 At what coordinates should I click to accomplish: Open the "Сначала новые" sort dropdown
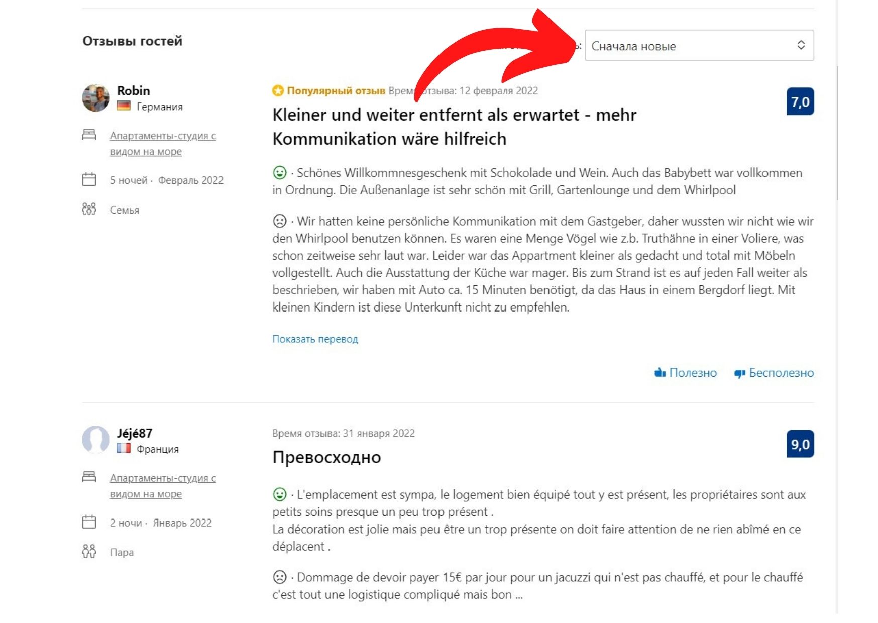pyautogui.click(x=701, y=45)
